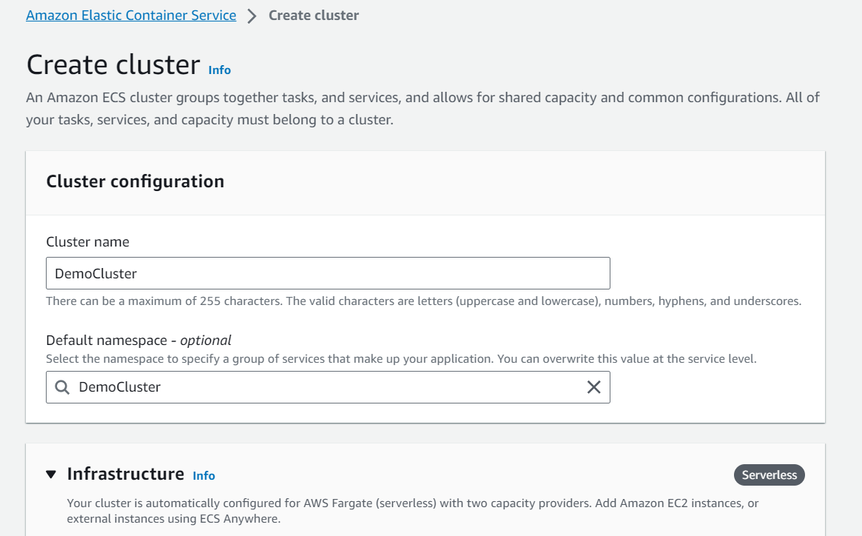Open Info link next to Infrastructure heading
Image resolution: width=862 pixels, height=536 pixels.
pos(203,475)
